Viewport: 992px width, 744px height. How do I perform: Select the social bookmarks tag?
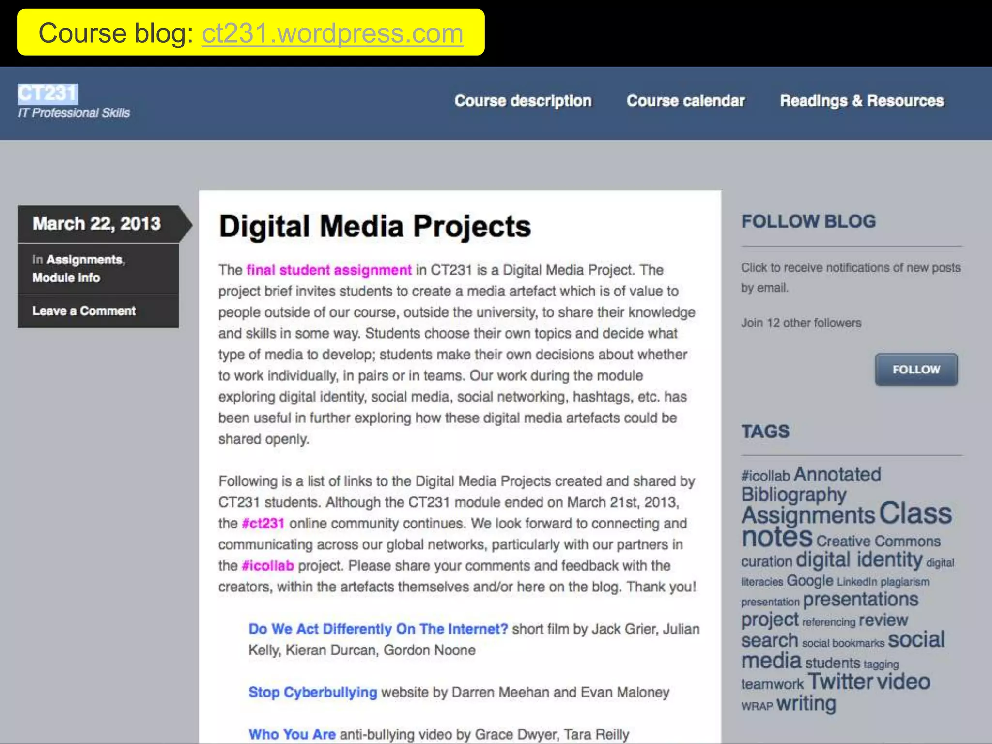click(843, 643)
